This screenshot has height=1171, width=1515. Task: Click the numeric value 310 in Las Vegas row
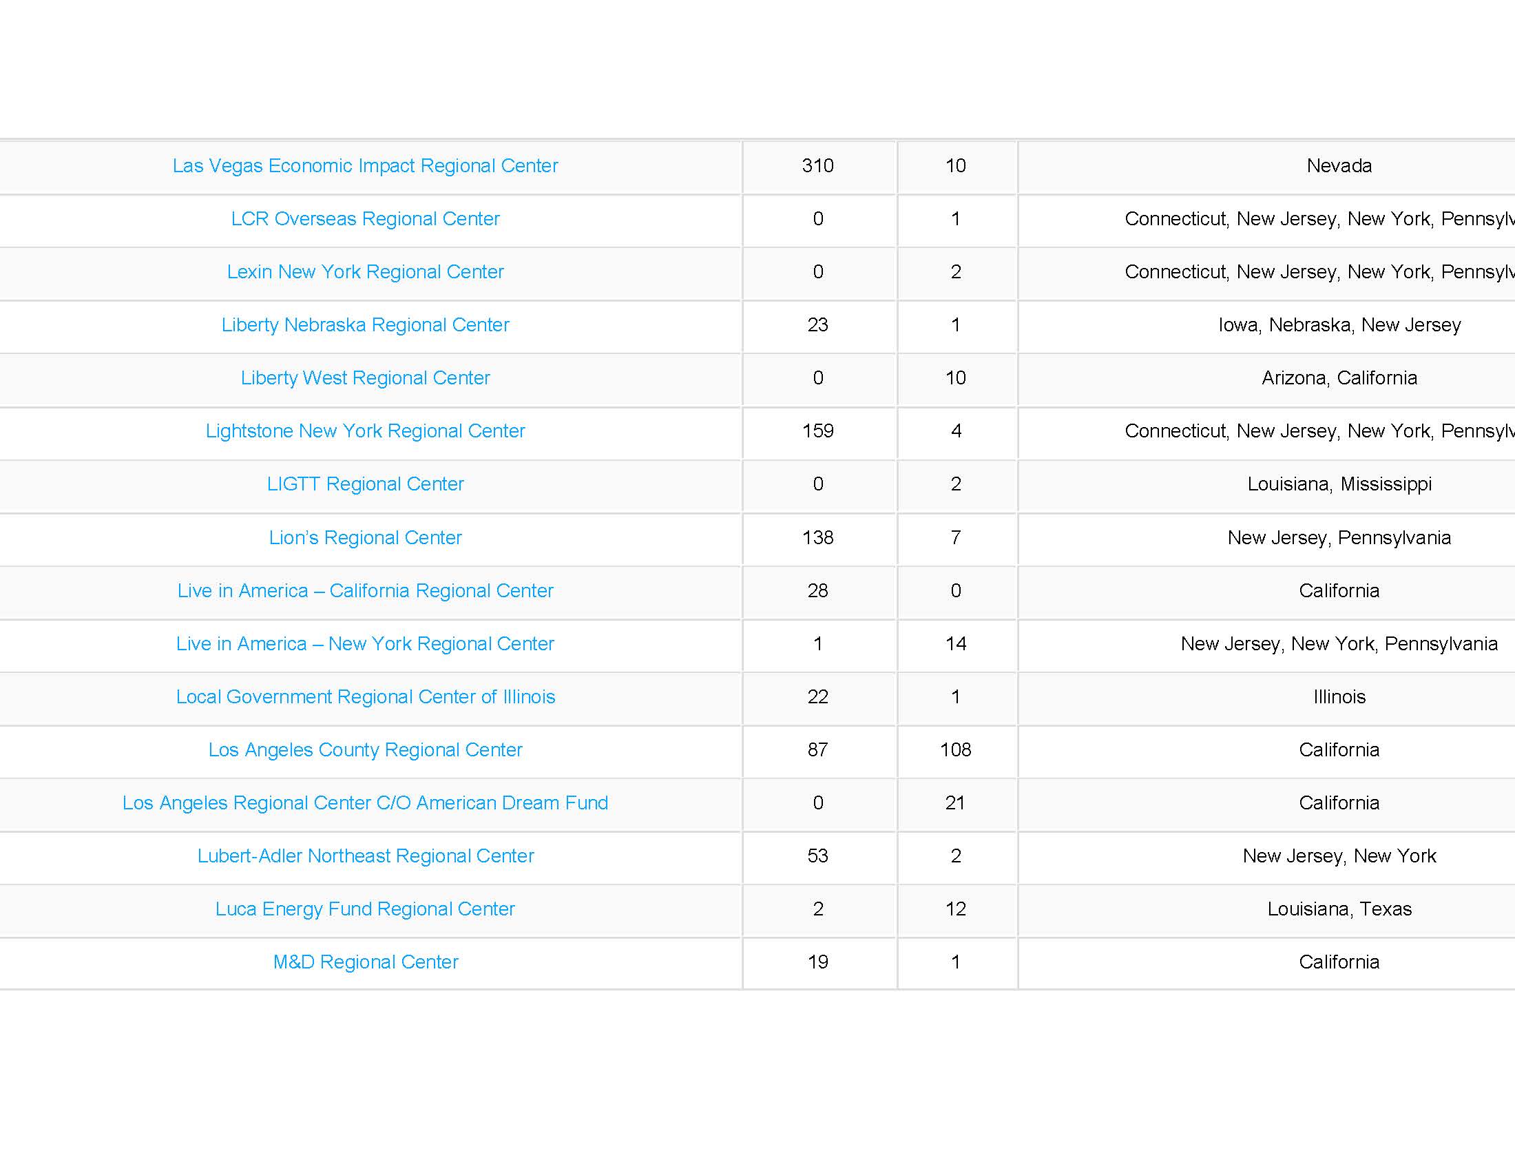pyautogui.click(x=819, y=166)
